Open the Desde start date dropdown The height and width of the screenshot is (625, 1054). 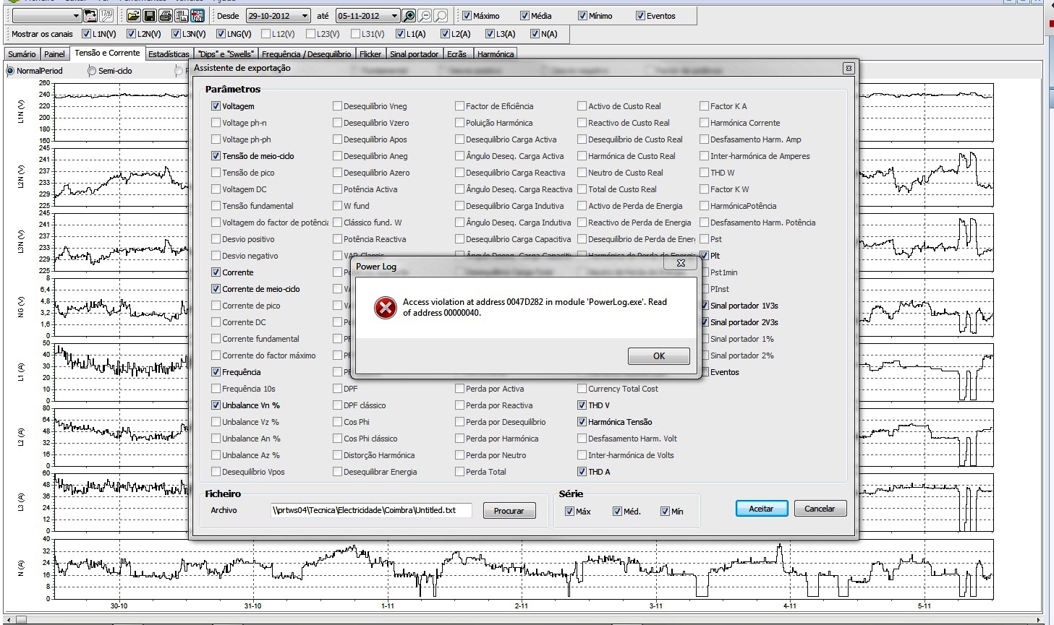pyautogui.click(x=305, y=16)
